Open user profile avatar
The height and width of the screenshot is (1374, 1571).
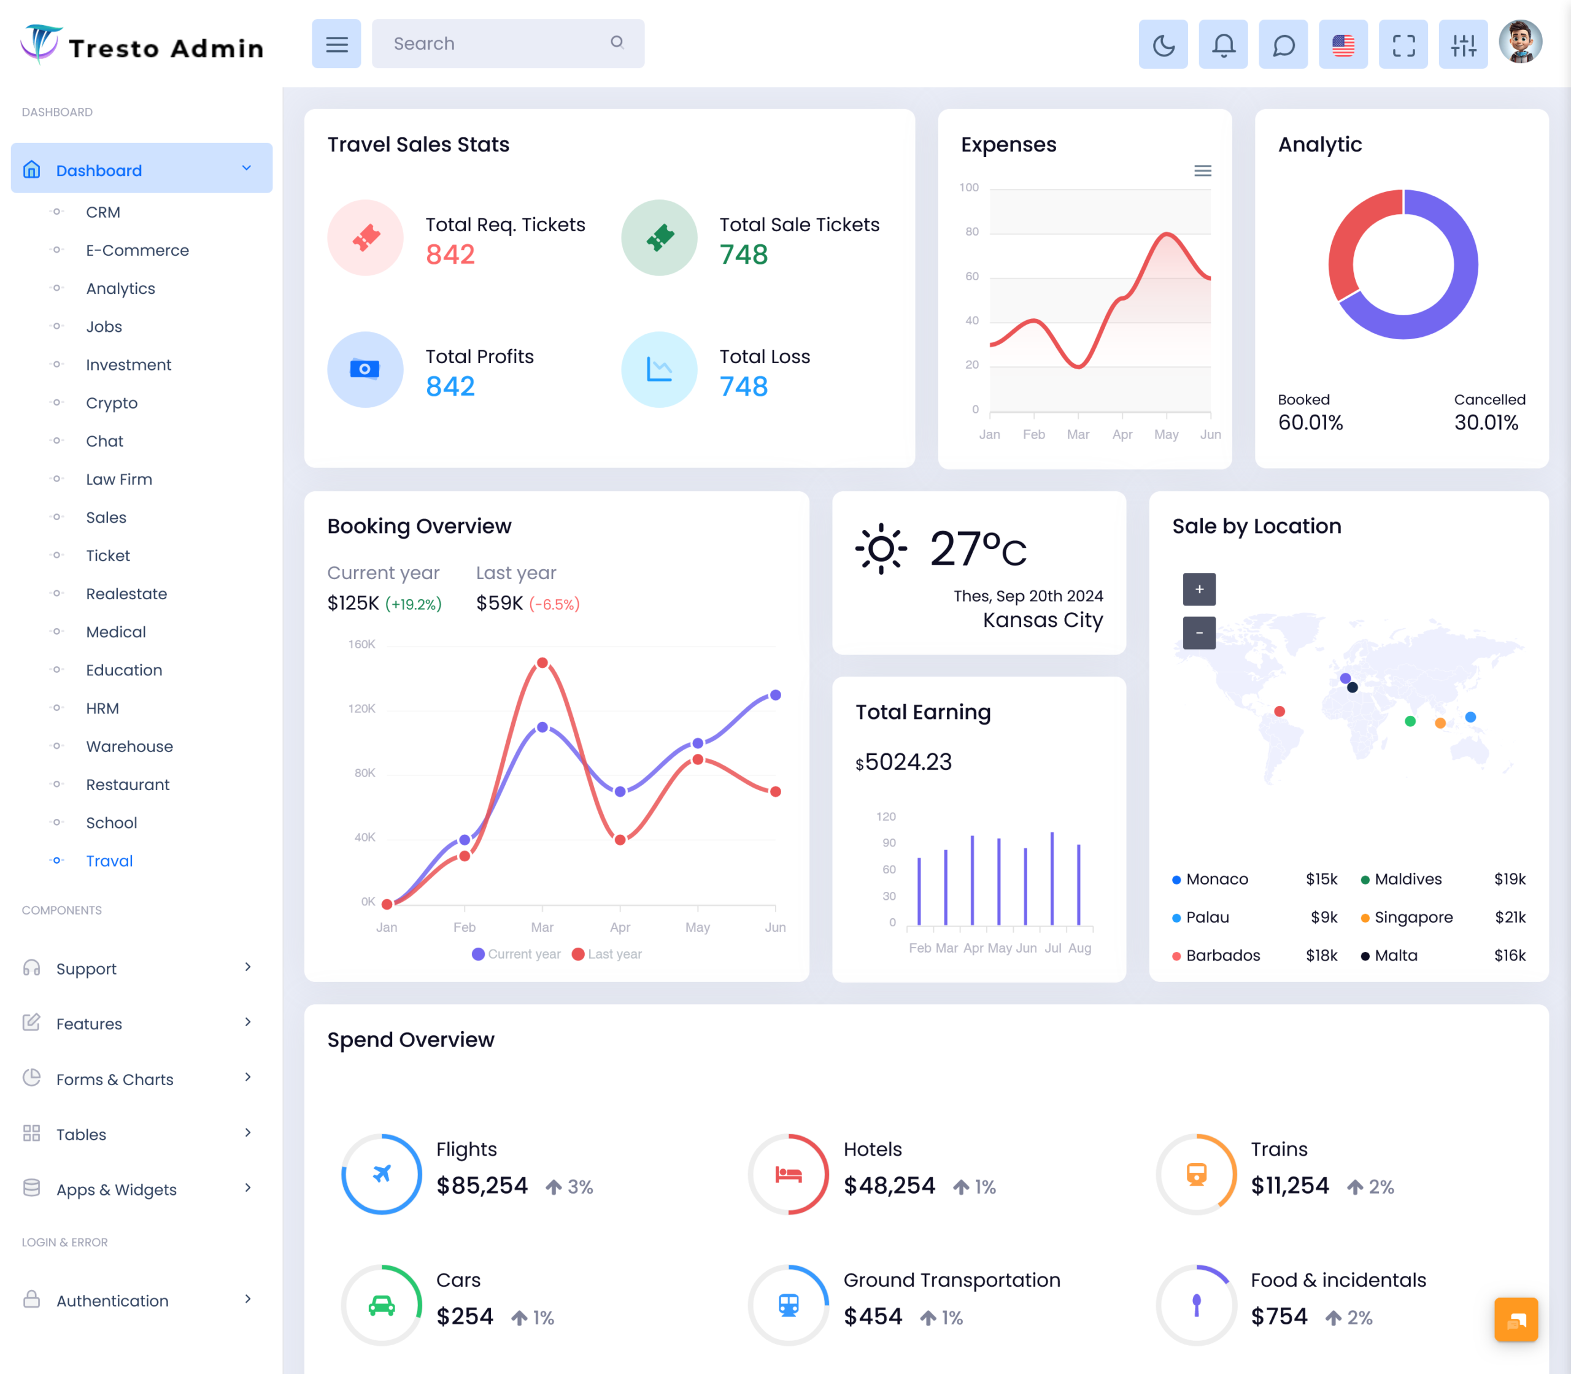pyautogui.click(x=1521, y=42)
